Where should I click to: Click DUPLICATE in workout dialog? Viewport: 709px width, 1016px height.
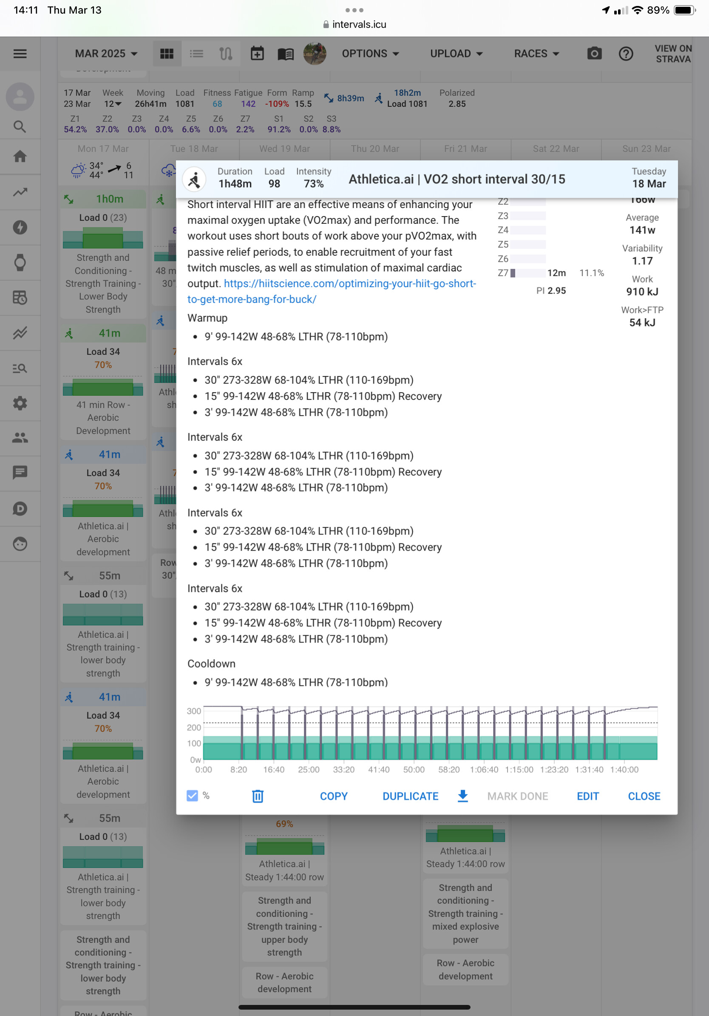(410, 796)
